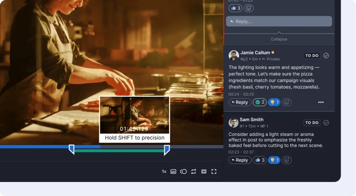Mark Jamie Callum's comment as complete
This screenshot has width=356, height=196.
326,55
